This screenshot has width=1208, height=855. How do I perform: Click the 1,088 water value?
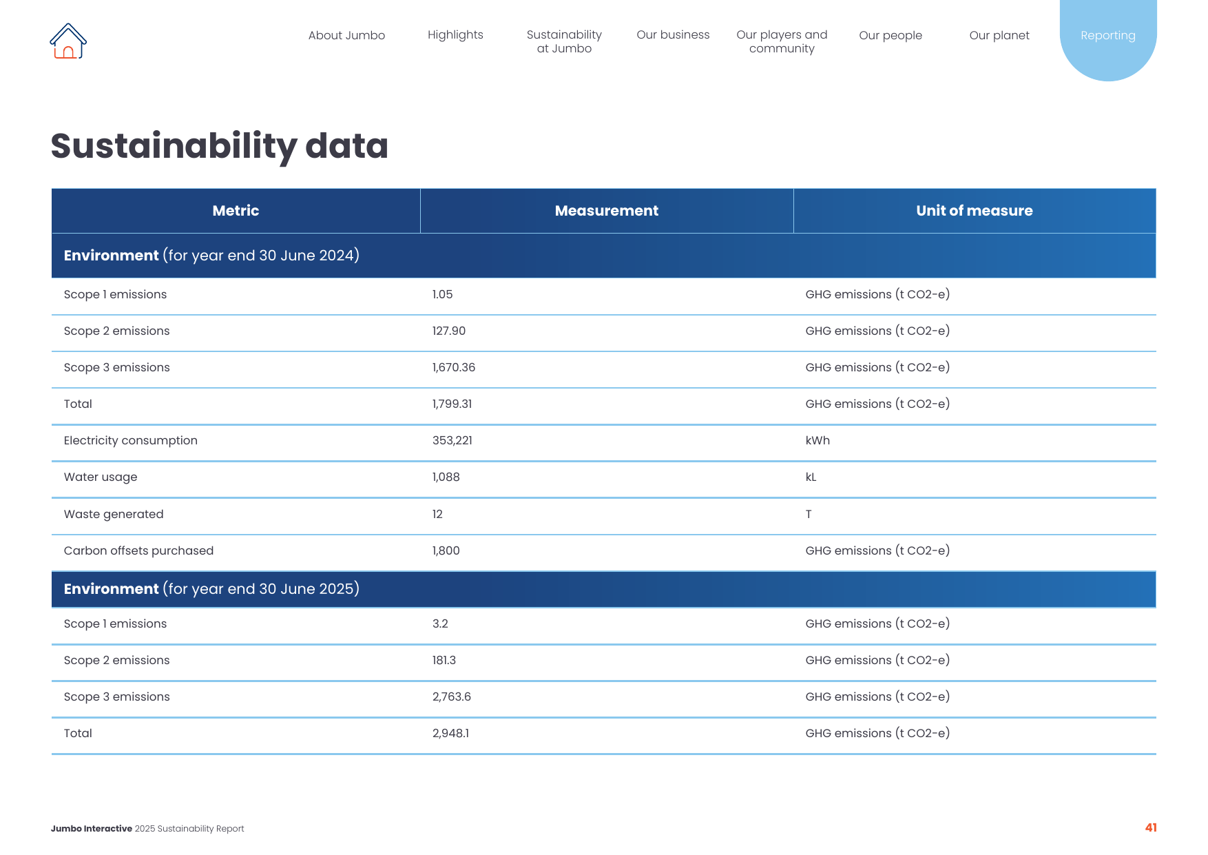(x=446, y=477)
